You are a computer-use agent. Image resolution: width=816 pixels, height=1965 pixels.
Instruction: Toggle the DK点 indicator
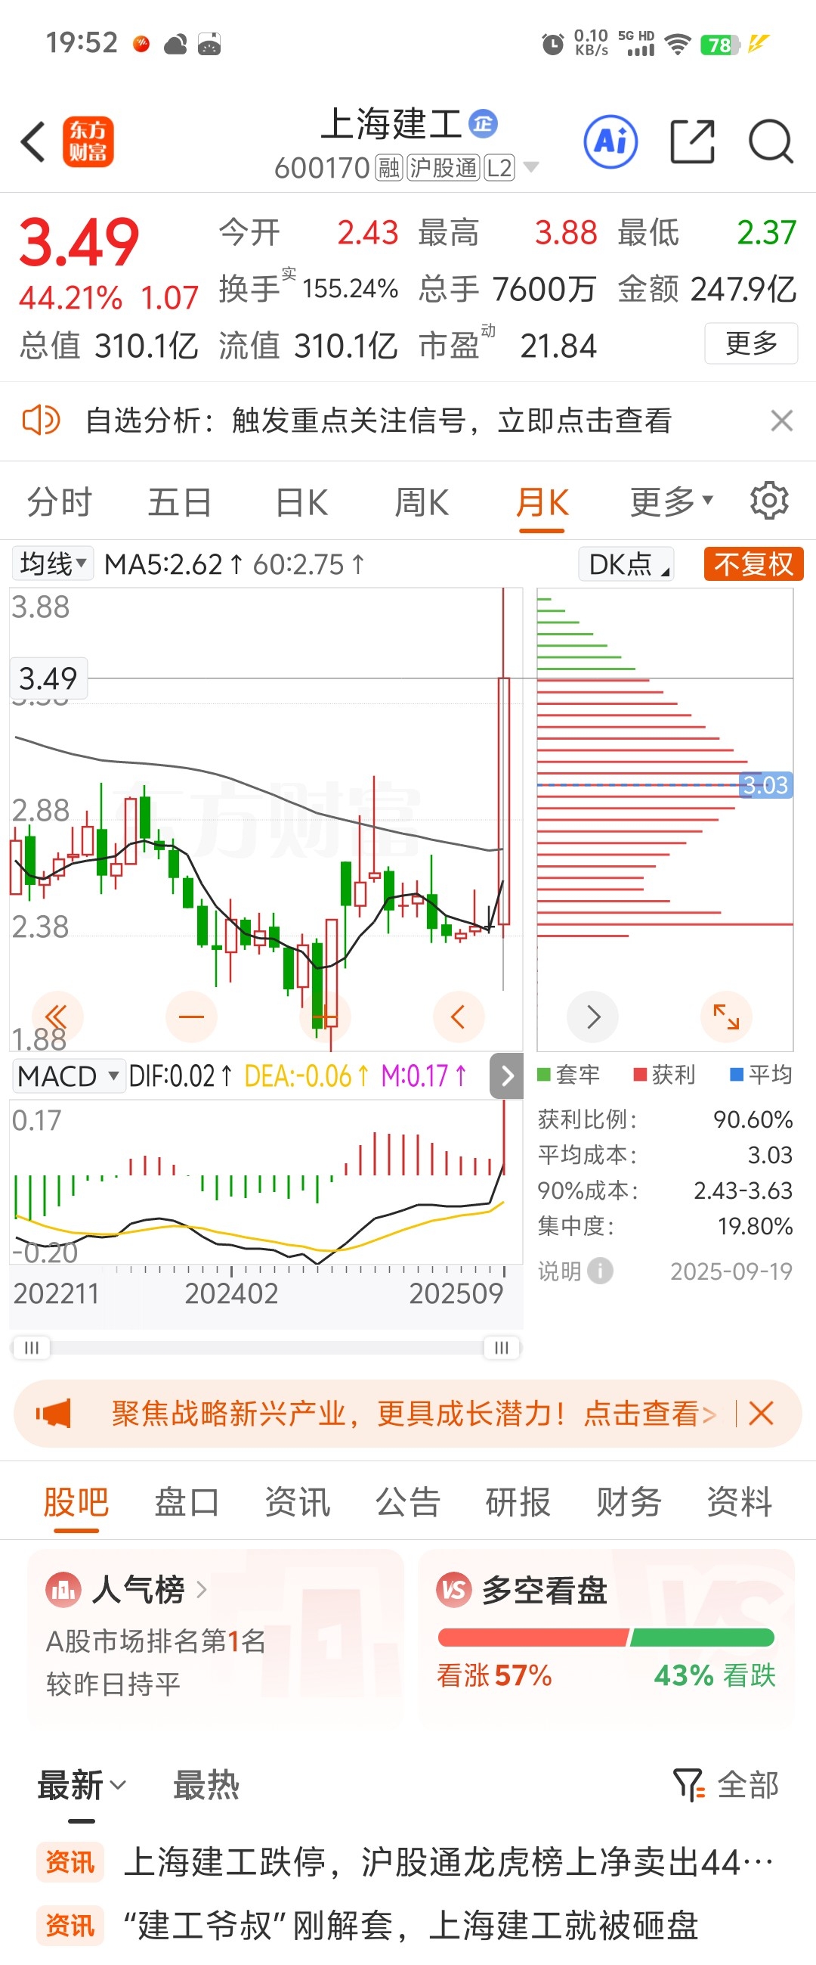tap(626, 564)
